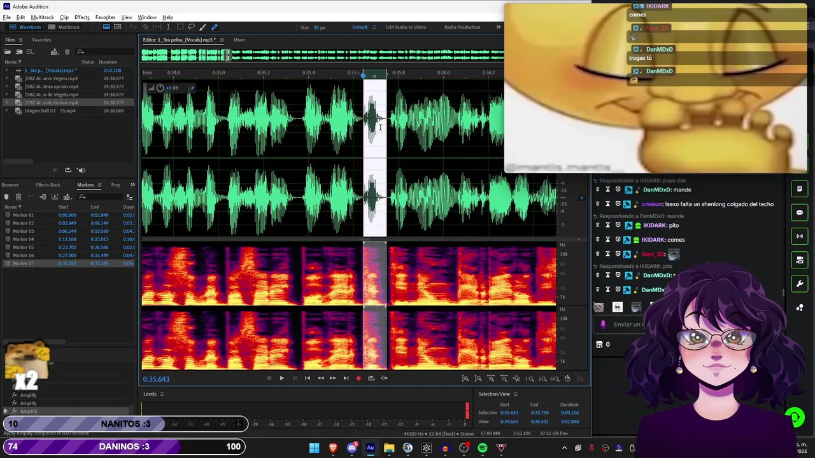Viewport: 815px width, 458px height.
Task: Click the Files panel trash icon
Action: [x=68, y=52]
